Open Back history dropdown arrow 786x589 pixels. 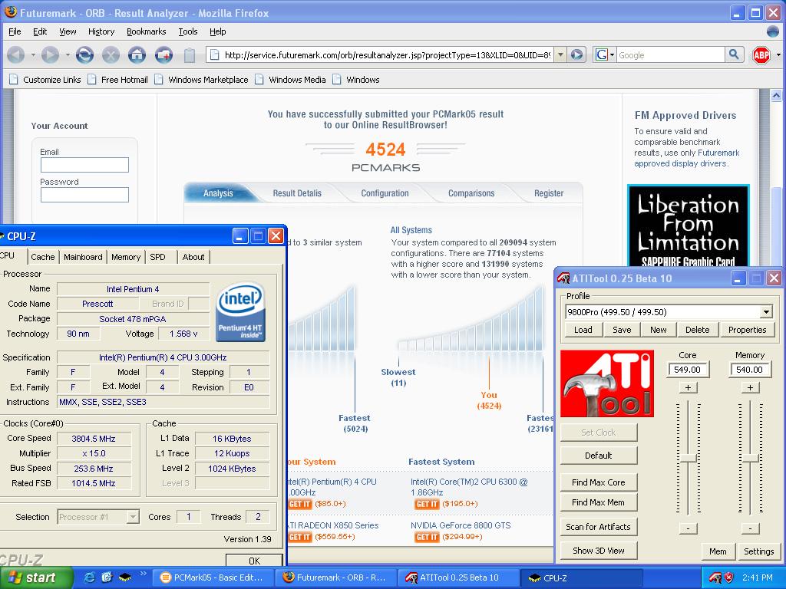pyautogui.click(x=32, y=54)
